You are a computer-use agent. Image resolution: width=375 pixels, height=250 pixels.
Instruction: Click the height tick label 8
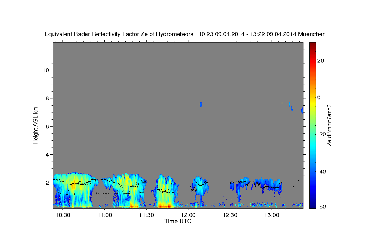tap(47, 98)
